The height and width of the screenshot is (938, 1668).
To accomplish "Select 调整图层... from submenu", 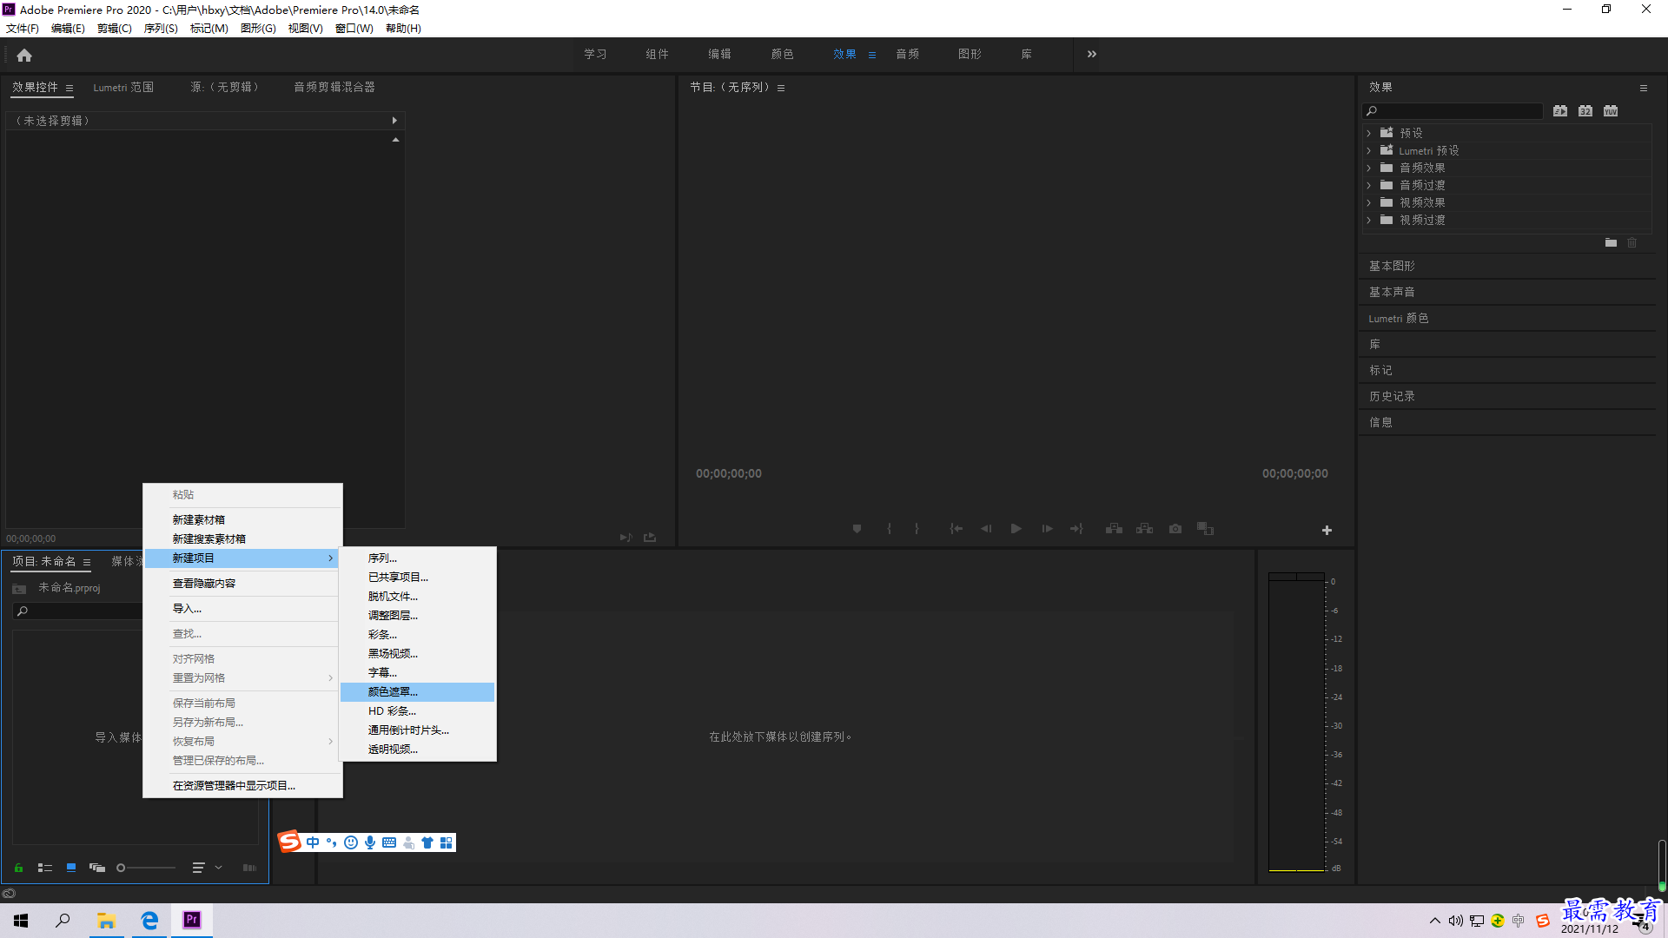I will [x=417, y=616].
